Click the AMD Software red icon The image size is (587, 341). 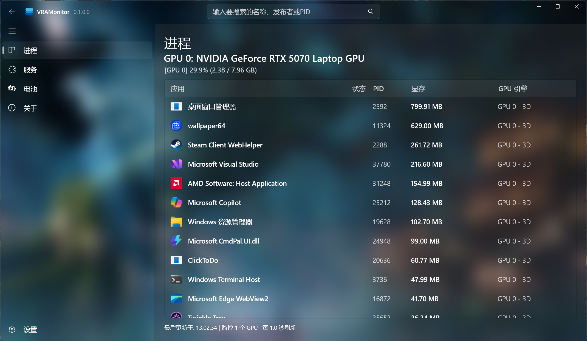[176, 183]
